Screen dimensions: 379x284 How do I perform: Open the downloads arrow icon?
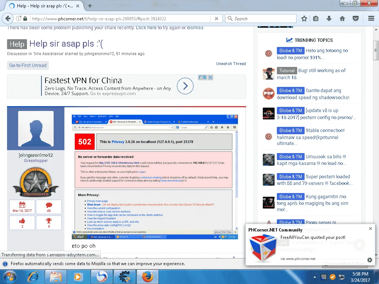(x=329, y=18)
